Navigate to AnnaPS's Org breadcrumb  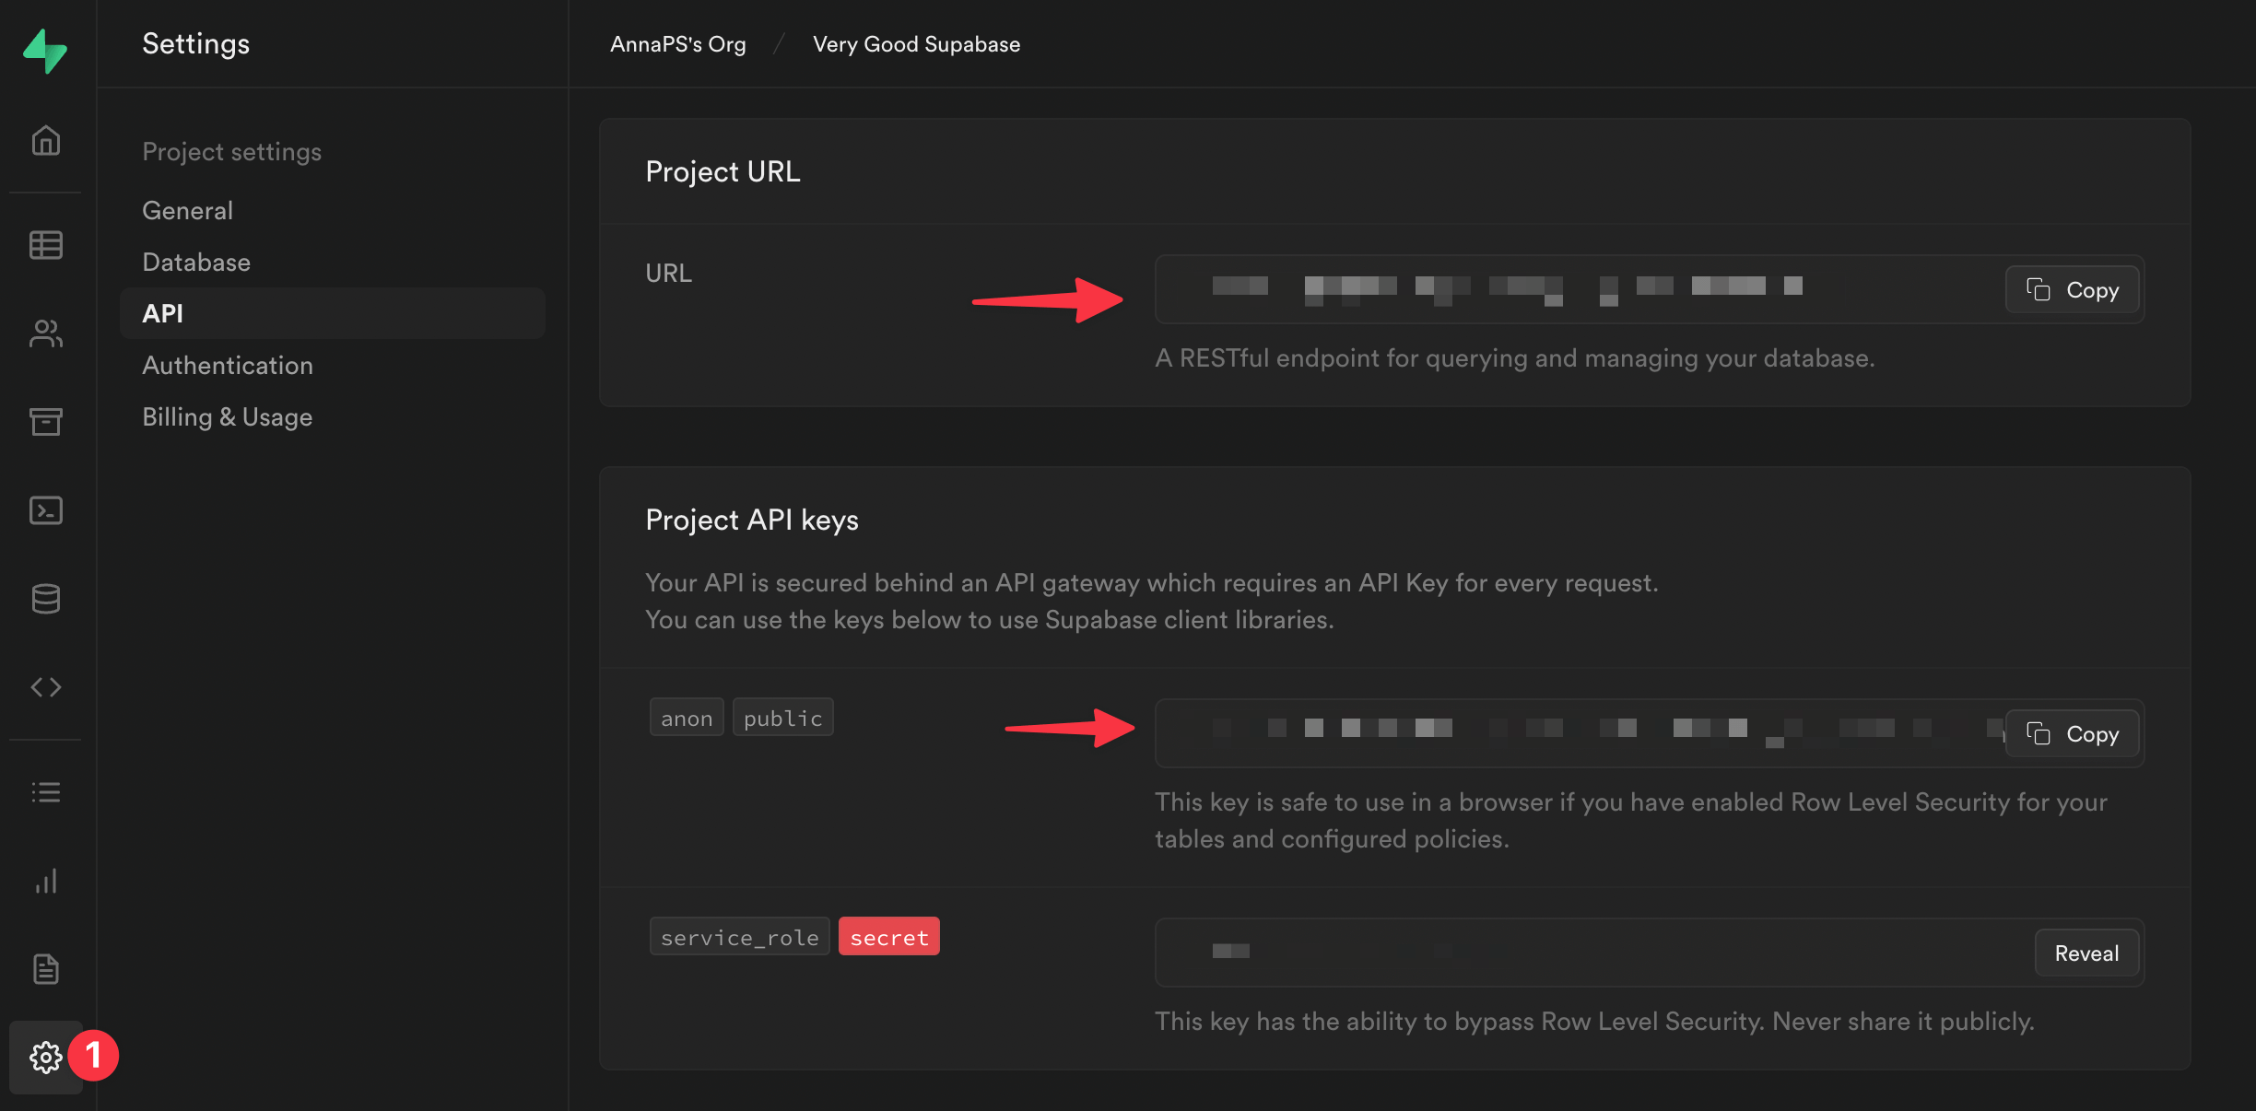tap(677, 43)
